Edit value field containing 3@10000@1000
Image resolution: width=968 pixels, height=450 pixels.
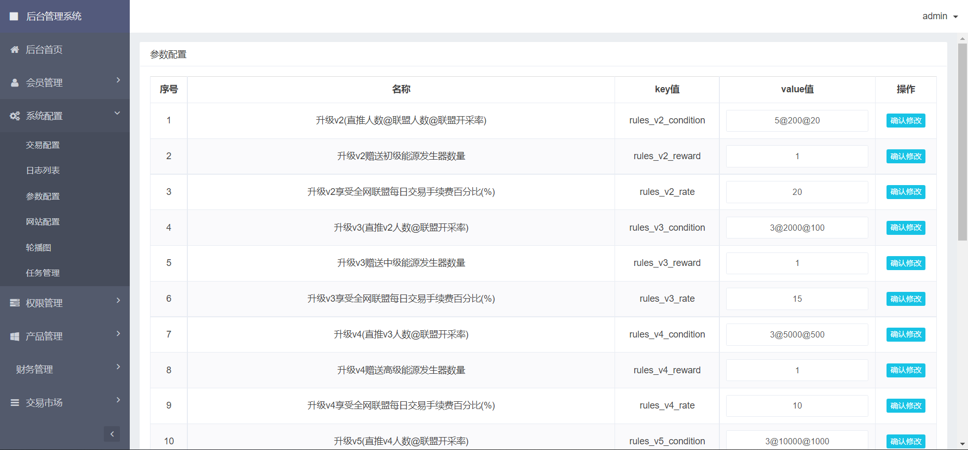(797, 441)
